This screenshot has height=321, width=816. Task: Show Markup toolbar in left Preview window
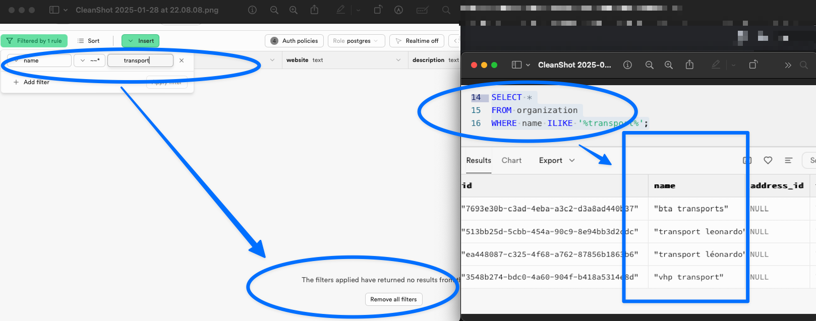tap(398, 10)
